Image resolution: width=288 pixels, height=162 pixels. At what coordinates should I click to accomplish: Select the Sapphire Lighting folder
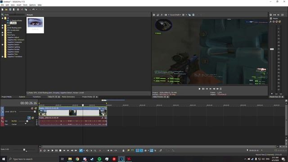(x=13, y=47)
